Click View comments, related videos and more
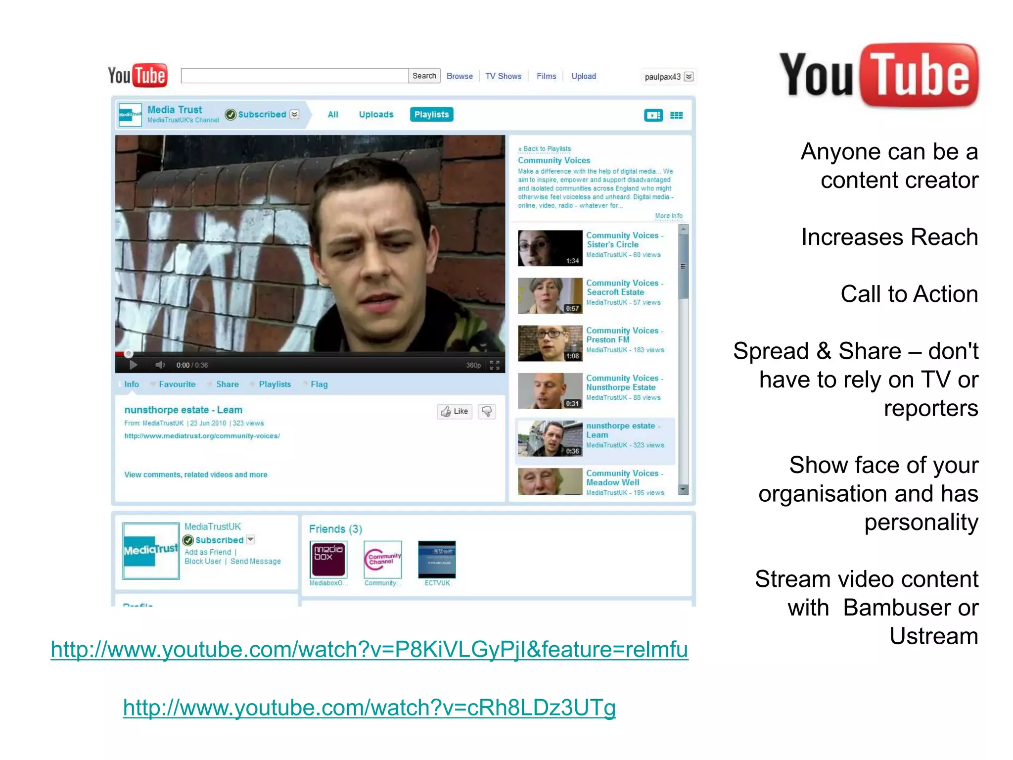This screenshot has width=1013, height=760. (x=196, y=475)
